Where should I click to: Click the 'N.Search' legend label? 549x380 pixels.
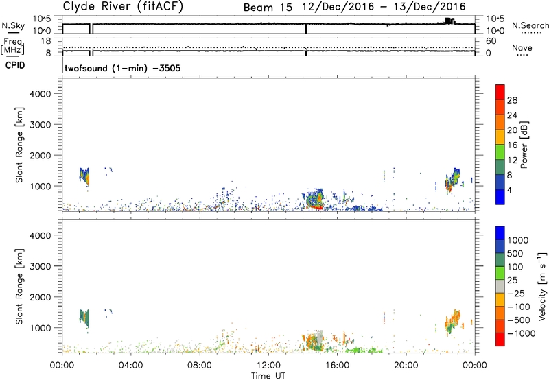click(x=530, y=25)
